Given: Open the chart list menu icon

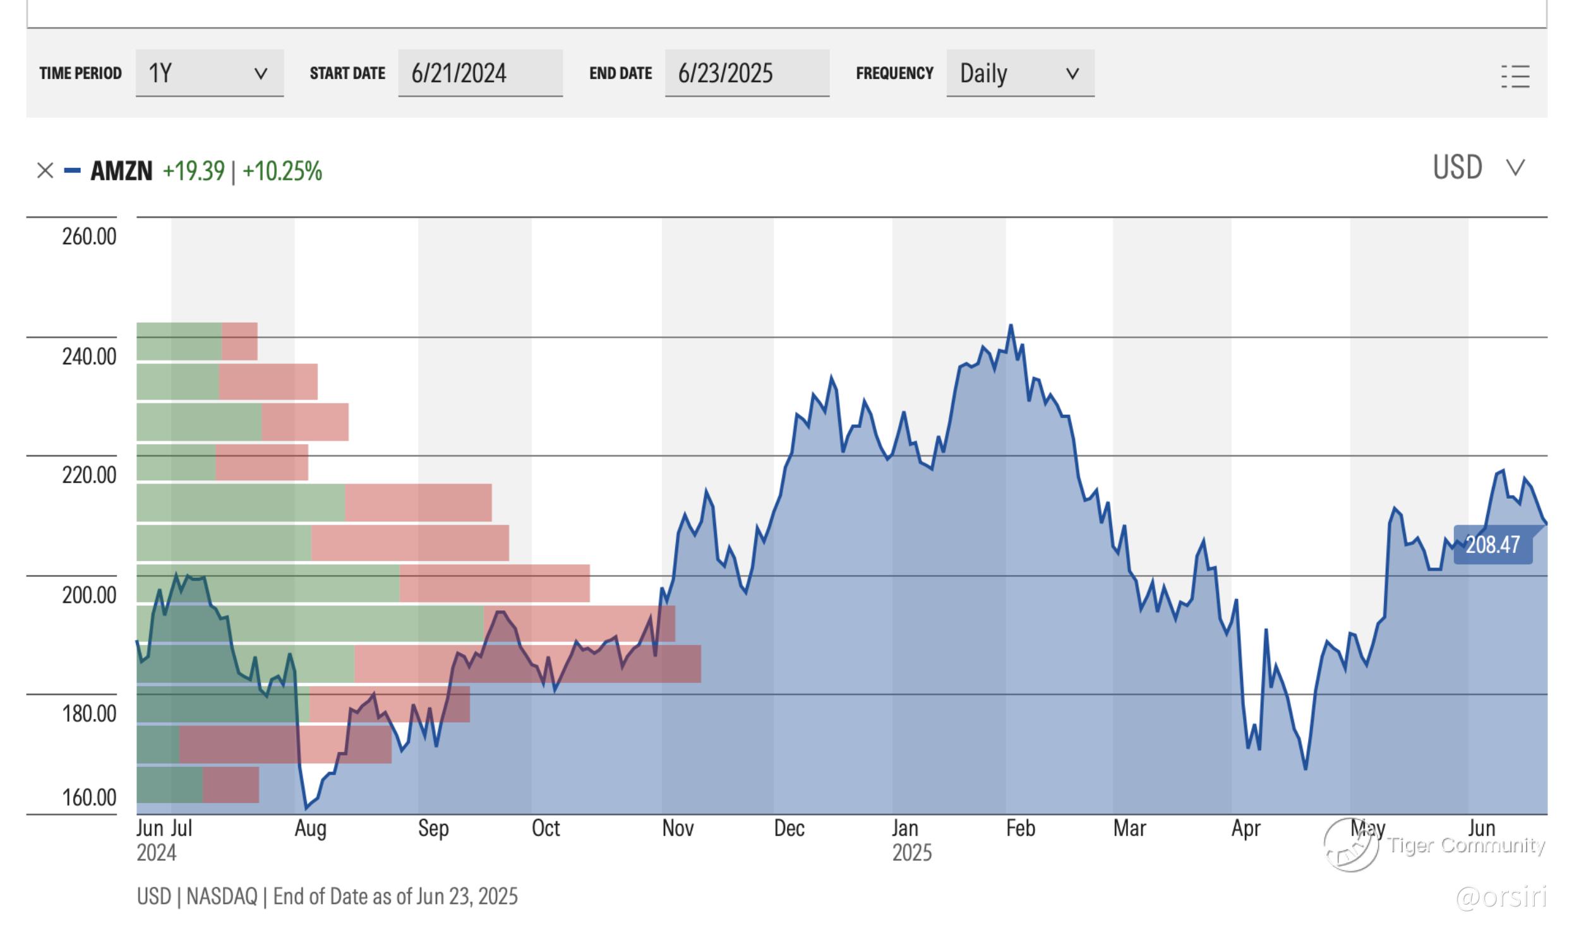Looking at the screenshot, I should [x=1515, y=76].
